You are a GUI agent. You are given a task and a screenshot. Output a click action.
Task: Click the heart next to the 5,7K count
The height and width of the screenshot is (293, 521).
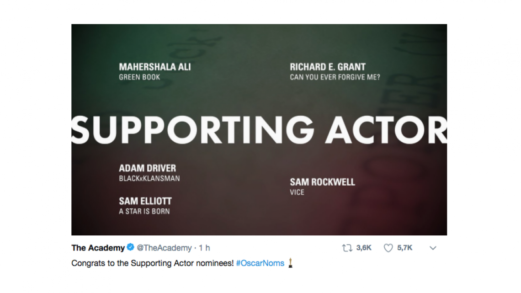pyautogui.click(x=388, y=248)
